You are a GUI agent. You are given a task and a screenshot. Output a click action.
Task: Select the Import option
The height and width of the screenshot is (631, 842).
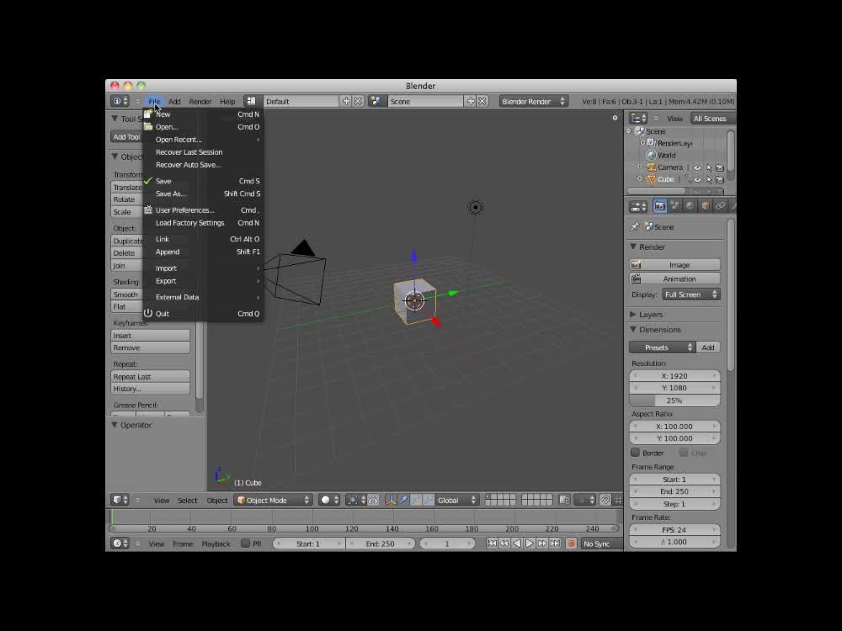point(166,268)
